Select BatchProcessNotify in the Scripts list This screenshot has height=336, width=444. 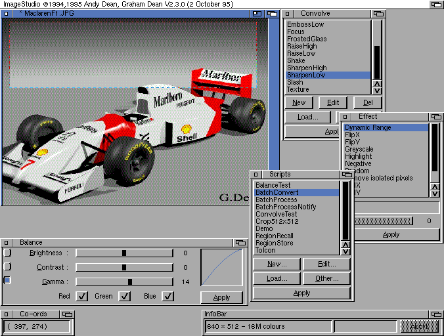coord(296,207)
